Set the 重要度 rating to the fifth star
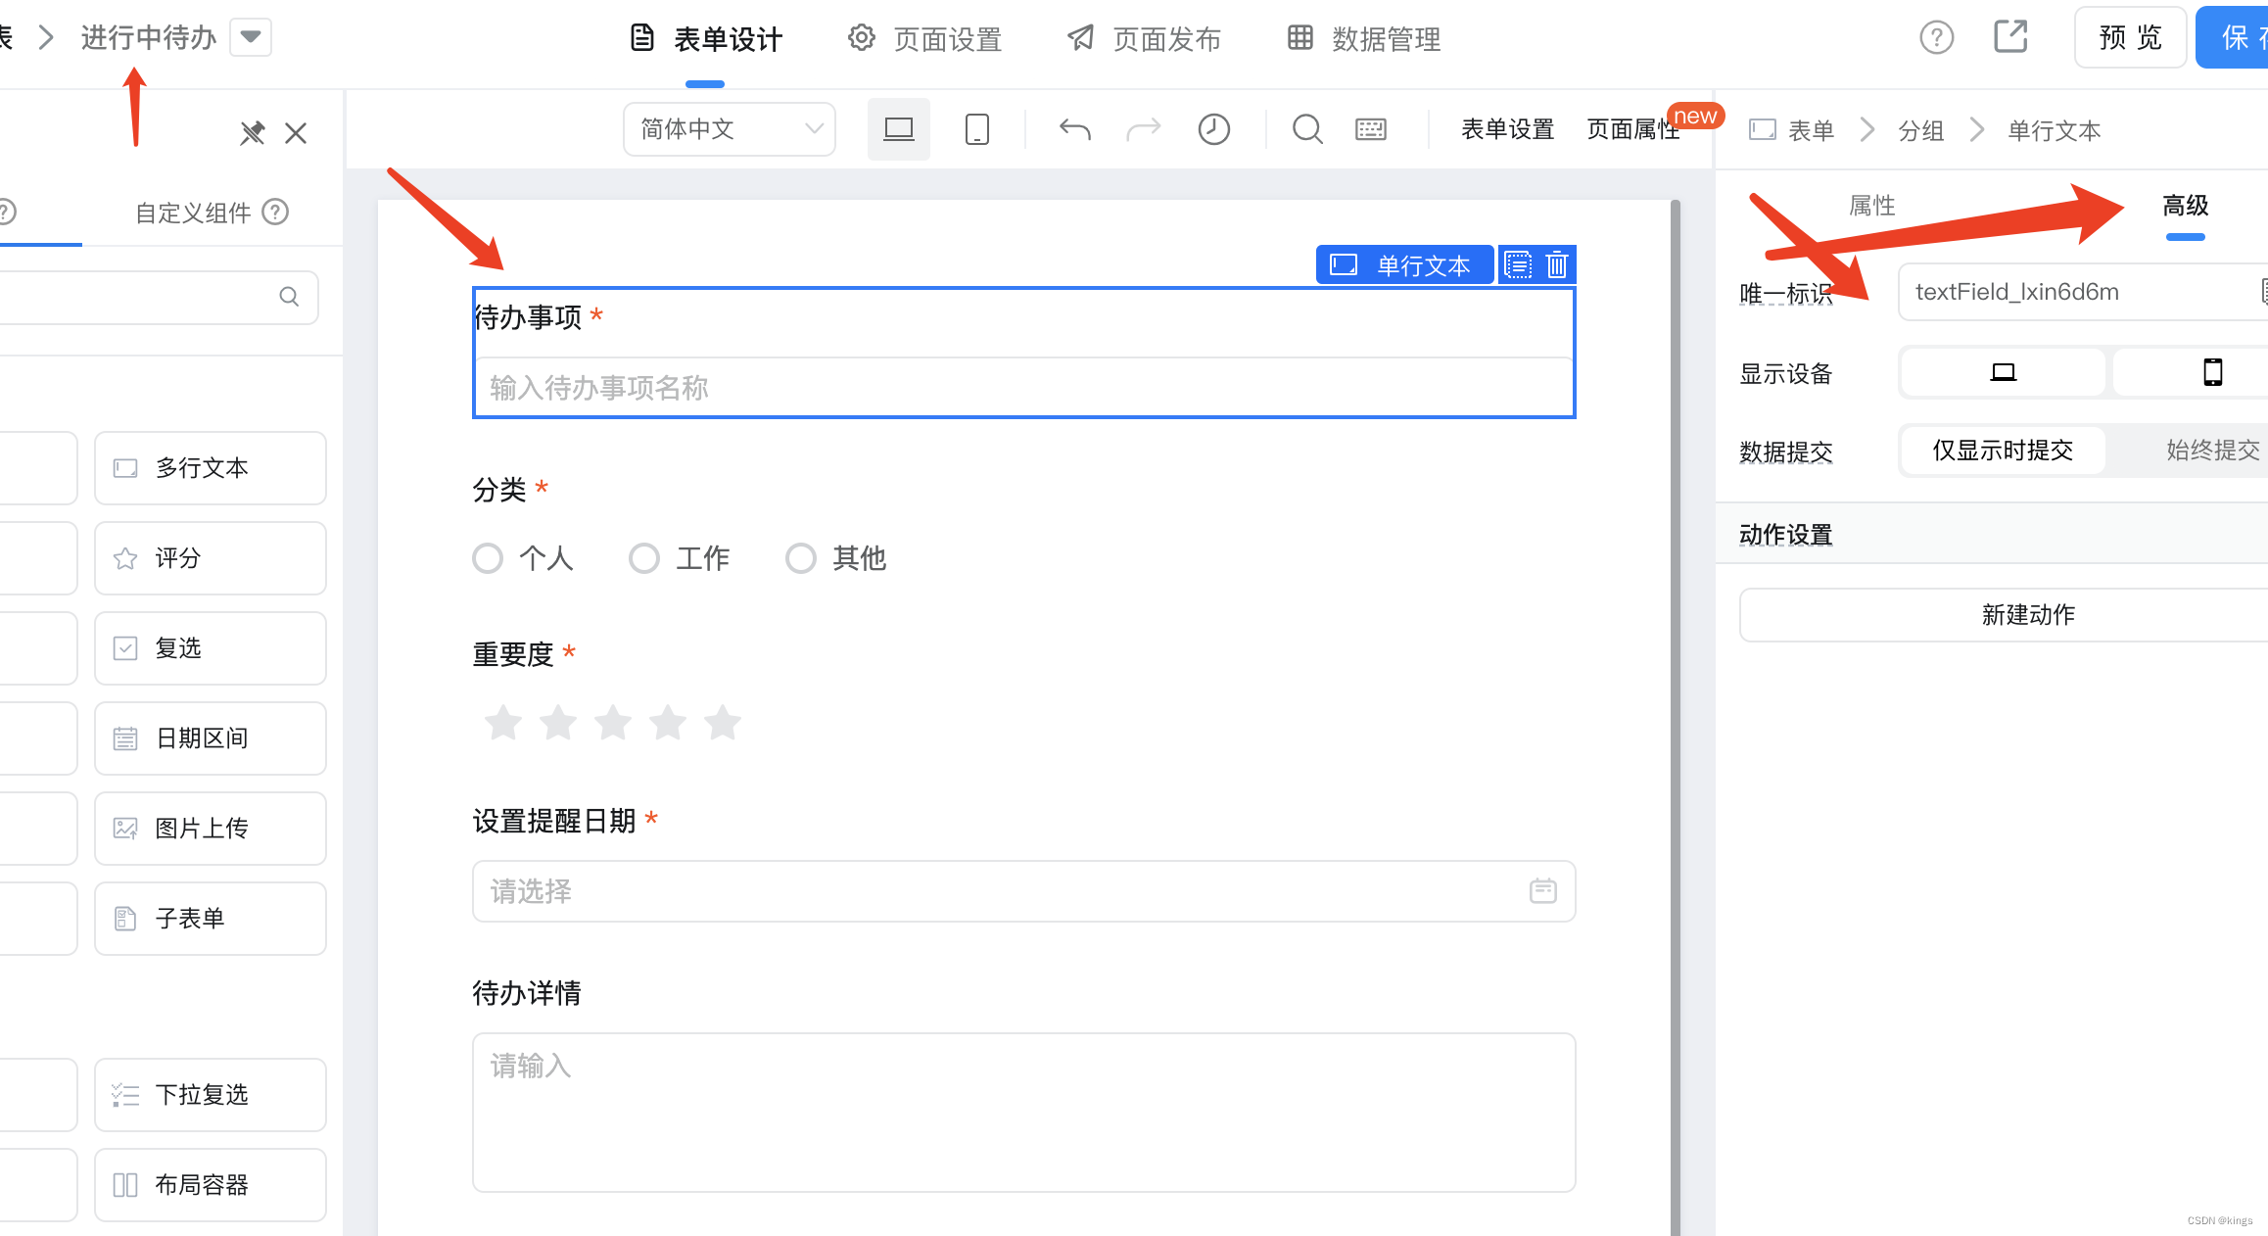 pyautogui.click(x=723, y=723)
